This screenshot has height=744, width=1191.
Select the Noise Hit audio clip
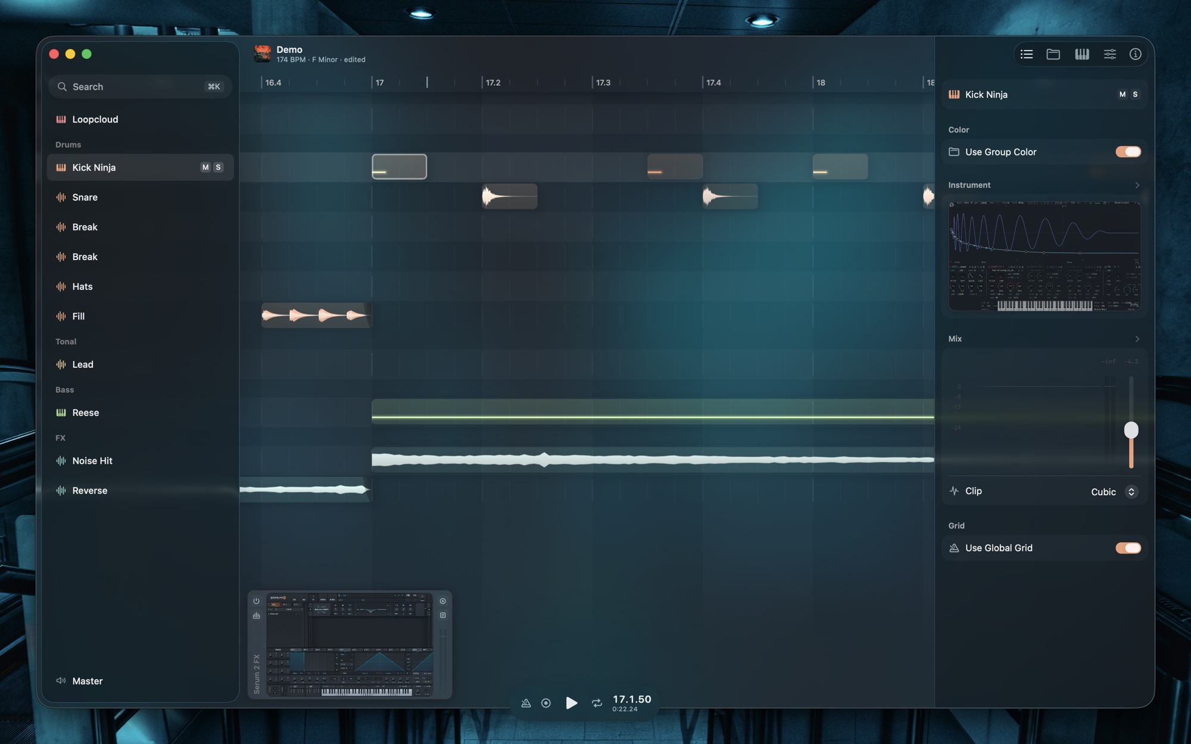point(653,459)
